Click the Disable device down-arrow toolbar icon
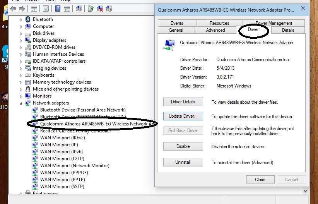The width and height of the screenshot is (318, 204). click(x=109, y=9)
